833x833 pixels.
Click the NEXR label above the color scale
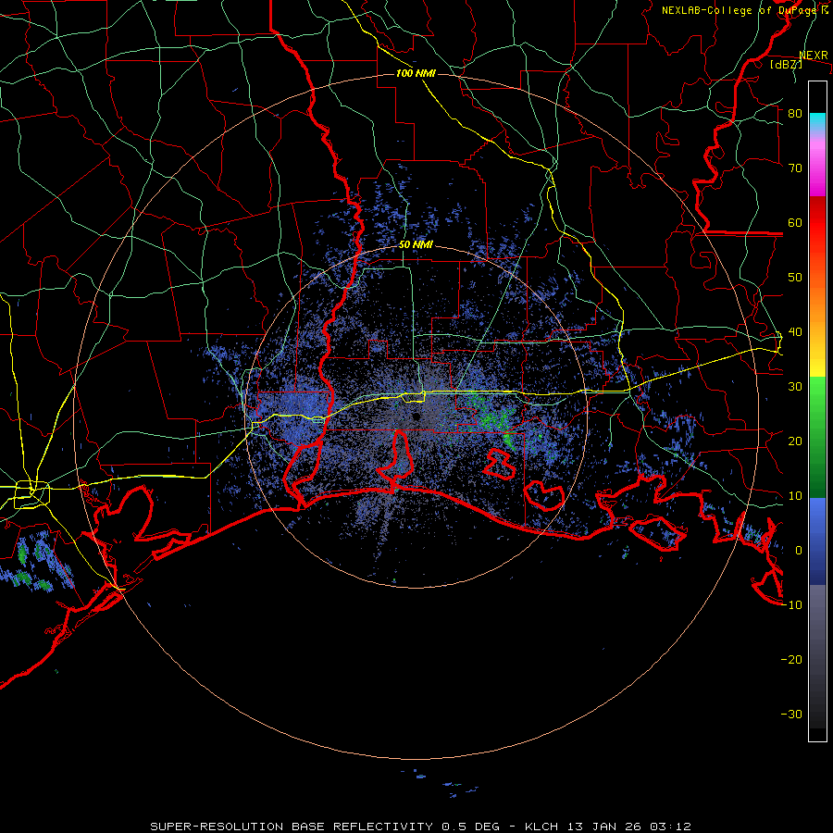[814, 56]
